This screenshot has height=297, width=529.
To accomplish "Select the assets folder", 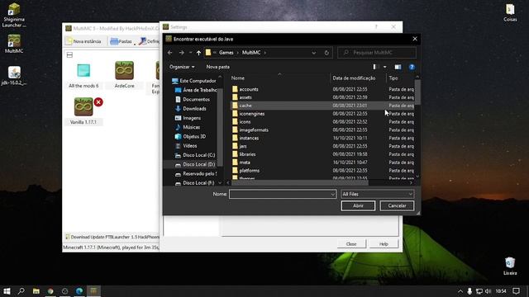I will (x=322, y=97).
